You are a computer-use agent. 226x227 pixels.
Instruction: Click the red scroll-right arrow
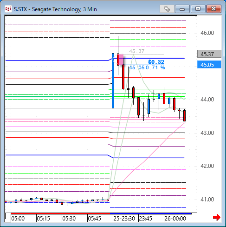(x=217, y=217)
